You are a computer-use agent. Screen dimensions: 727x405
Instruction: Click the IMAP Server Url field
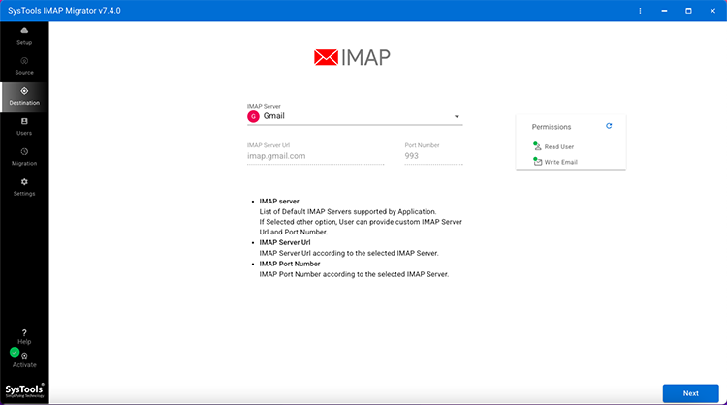pyautogui.click(x=315, y=156)
